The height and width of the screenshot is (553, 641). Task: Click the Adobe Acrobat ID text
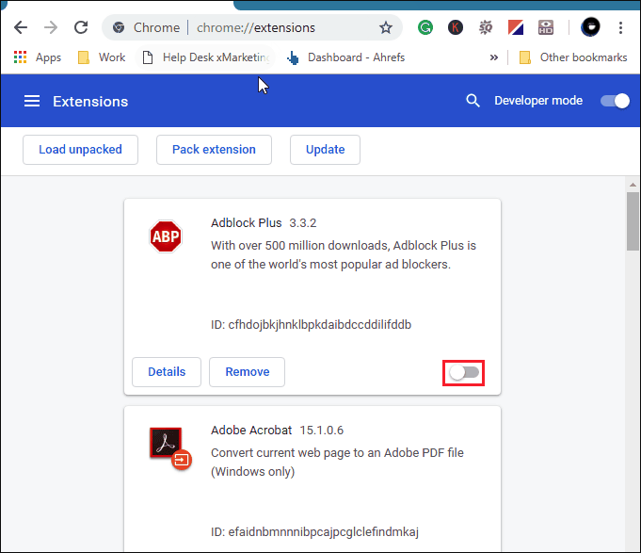point(314,532)
